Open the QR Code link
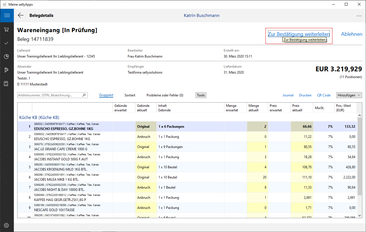This screenshot has height=232, width=366. coord(324,95)
